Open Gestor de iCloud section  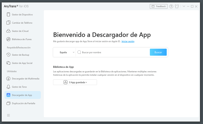pyautogui.click(x=23, y=31)
